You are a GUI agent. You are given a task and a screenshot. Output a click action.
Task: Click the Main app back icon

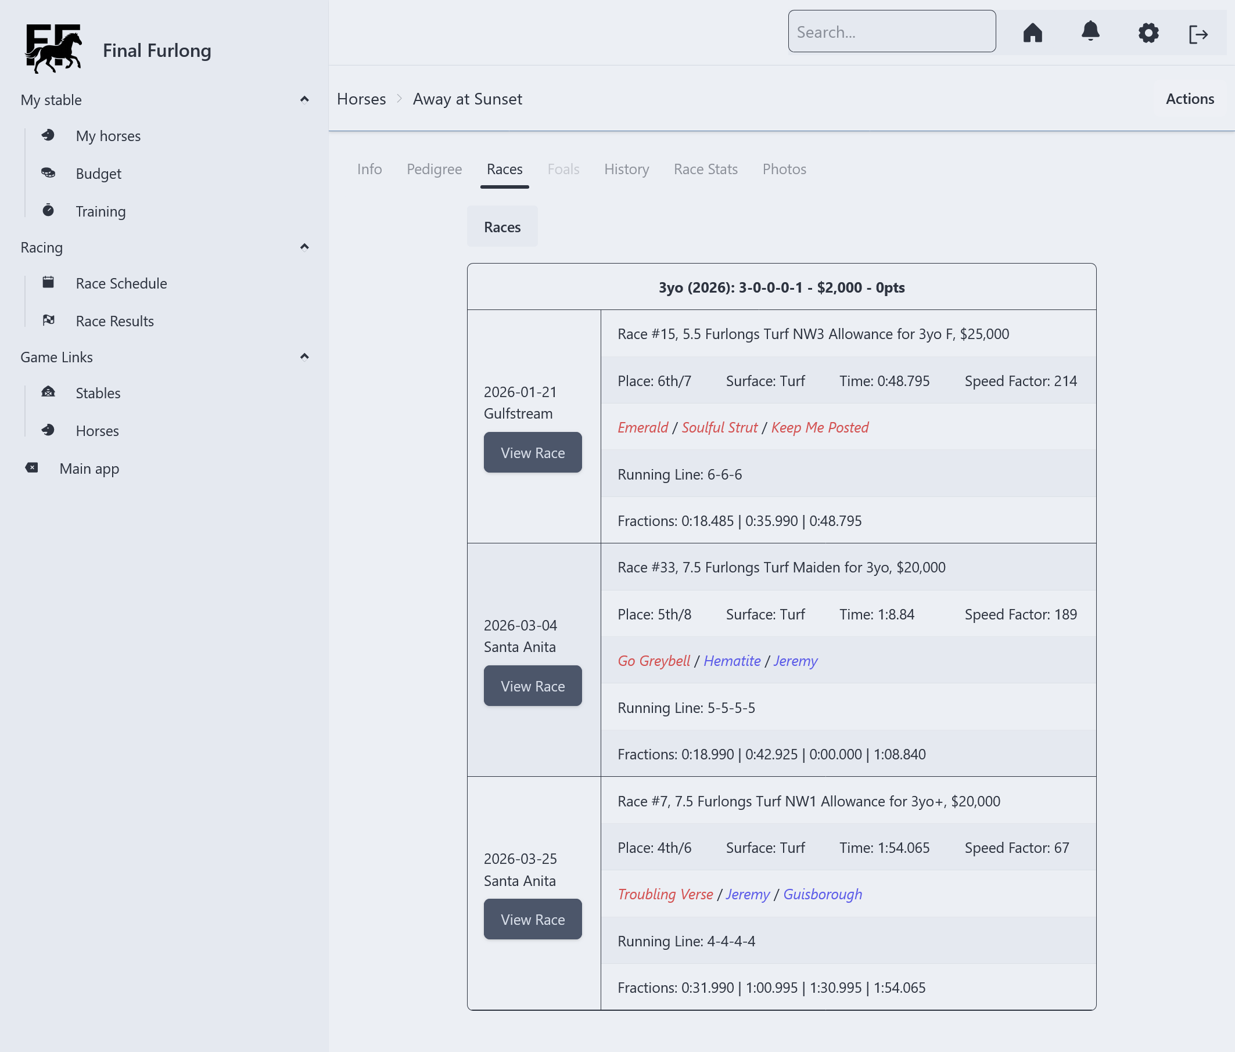32,468
